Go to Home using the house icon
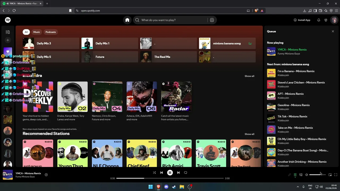This screenshot has height=191, width=340. coord(127,20)
